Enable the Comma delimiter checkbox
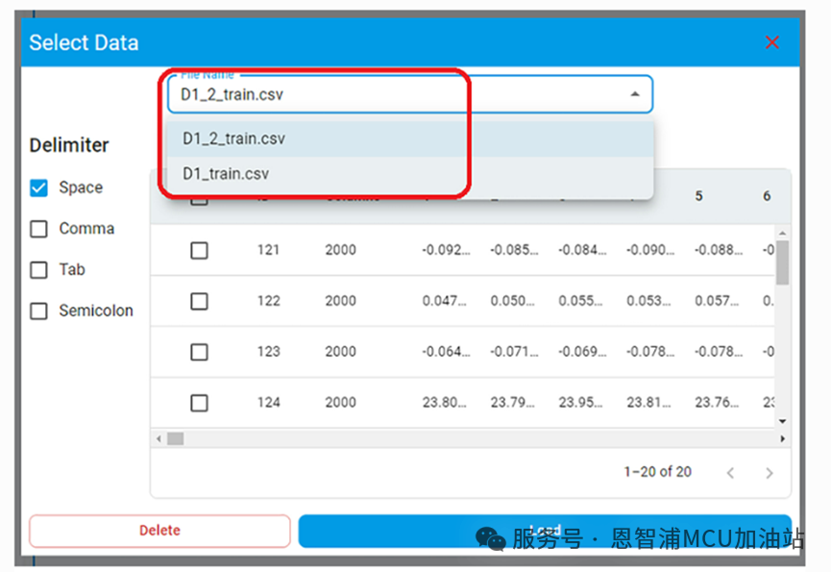 click(x=38, y=229)
